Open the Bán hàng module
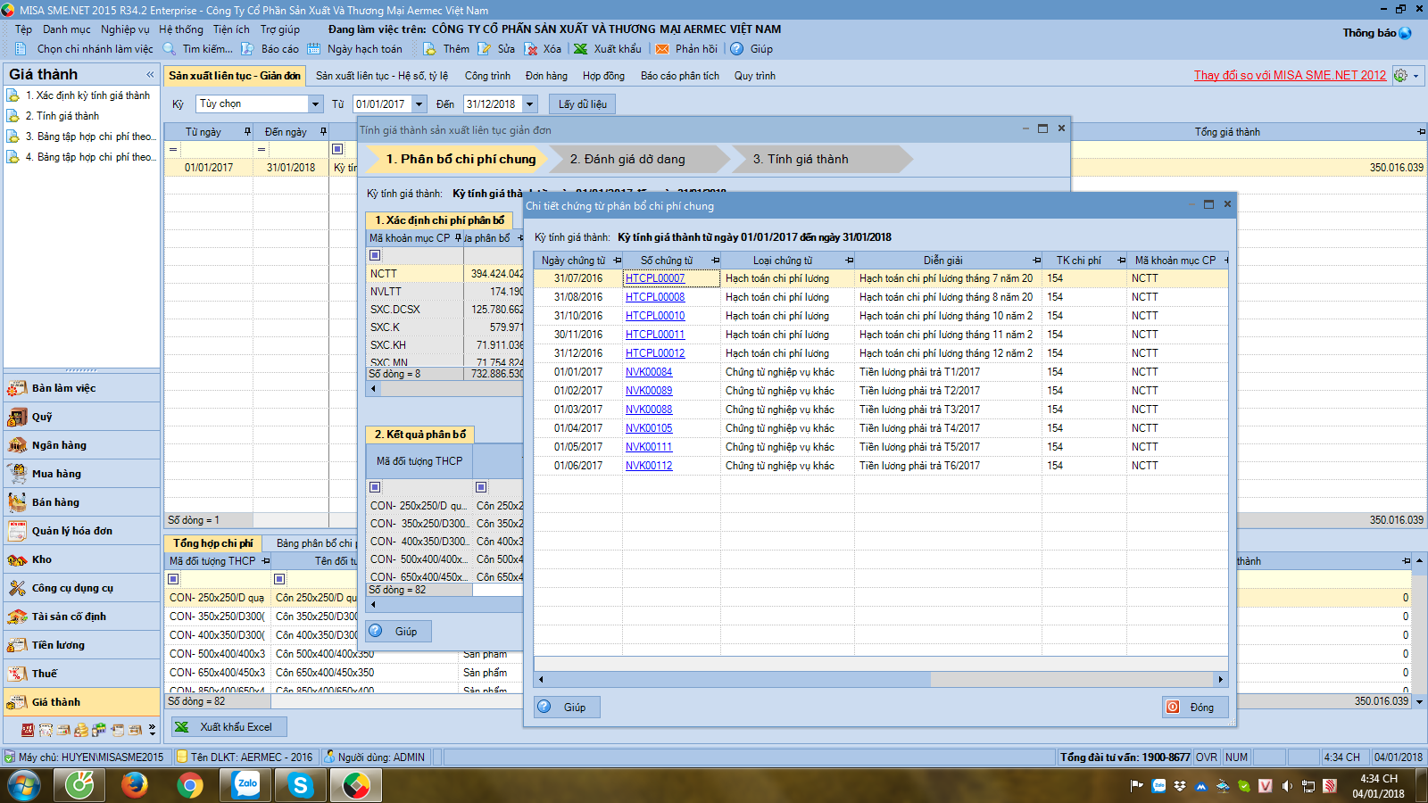 click(x=81, y=502)
